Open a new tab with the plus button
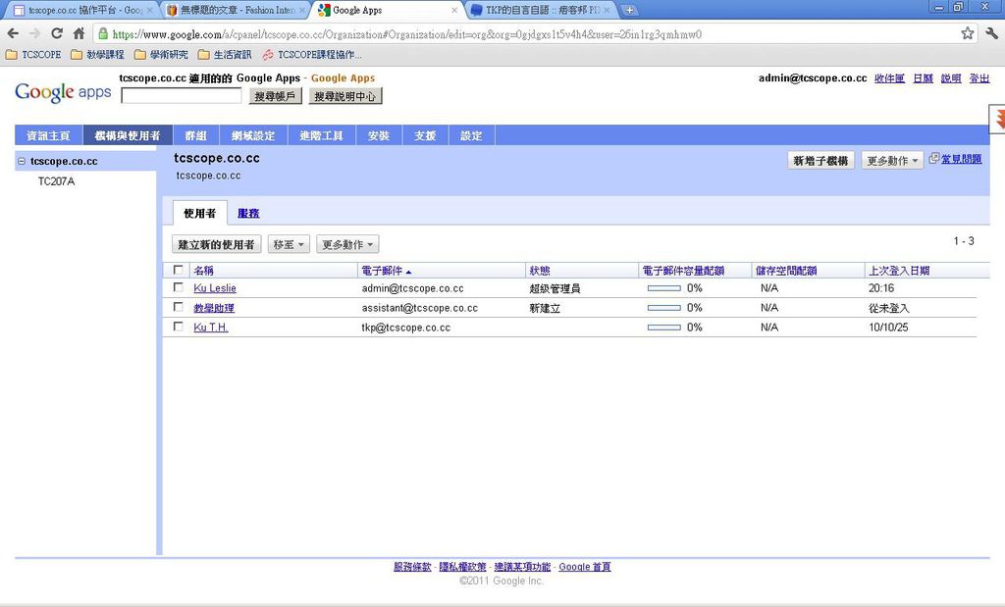 click(629, 10)
